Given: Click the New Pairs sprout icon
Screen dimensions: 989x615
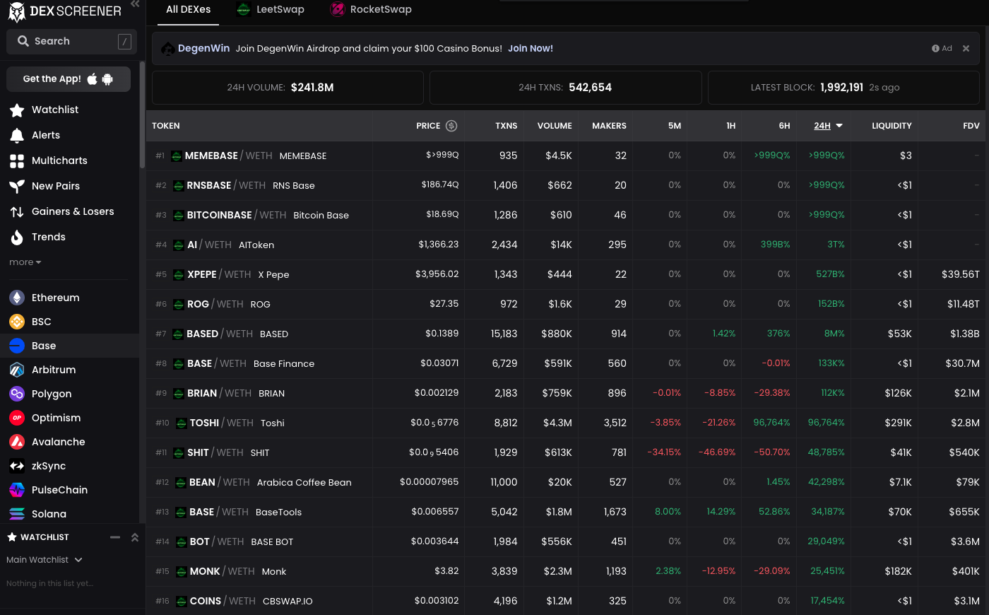Looking at the screenshot, I should (17, 187).
